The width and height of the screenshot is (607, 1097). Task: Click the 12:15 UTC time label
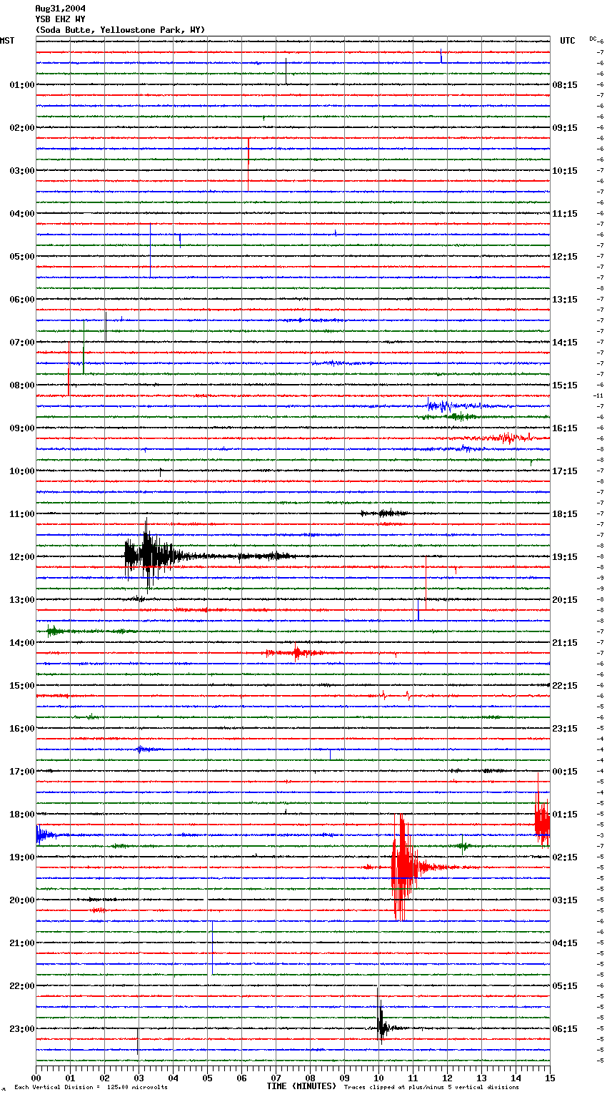(565, 257)
